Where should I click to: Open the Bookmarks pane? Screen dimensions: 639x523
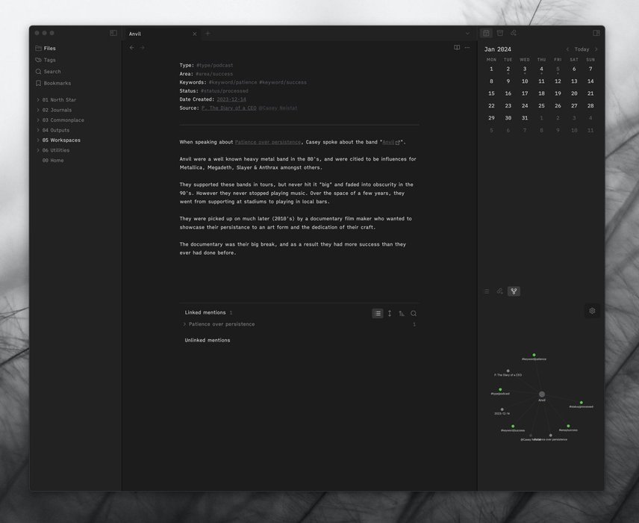[57, 83]
